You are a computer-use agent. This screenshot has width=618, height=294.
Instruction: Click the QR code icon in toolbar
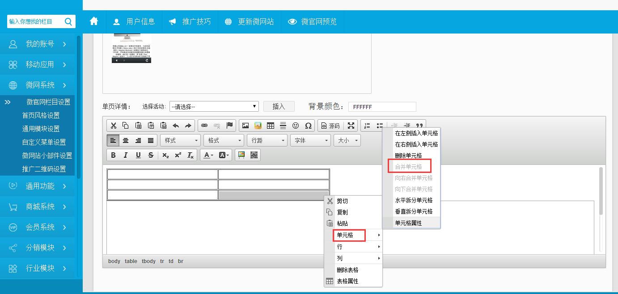(x=254, y=155)
